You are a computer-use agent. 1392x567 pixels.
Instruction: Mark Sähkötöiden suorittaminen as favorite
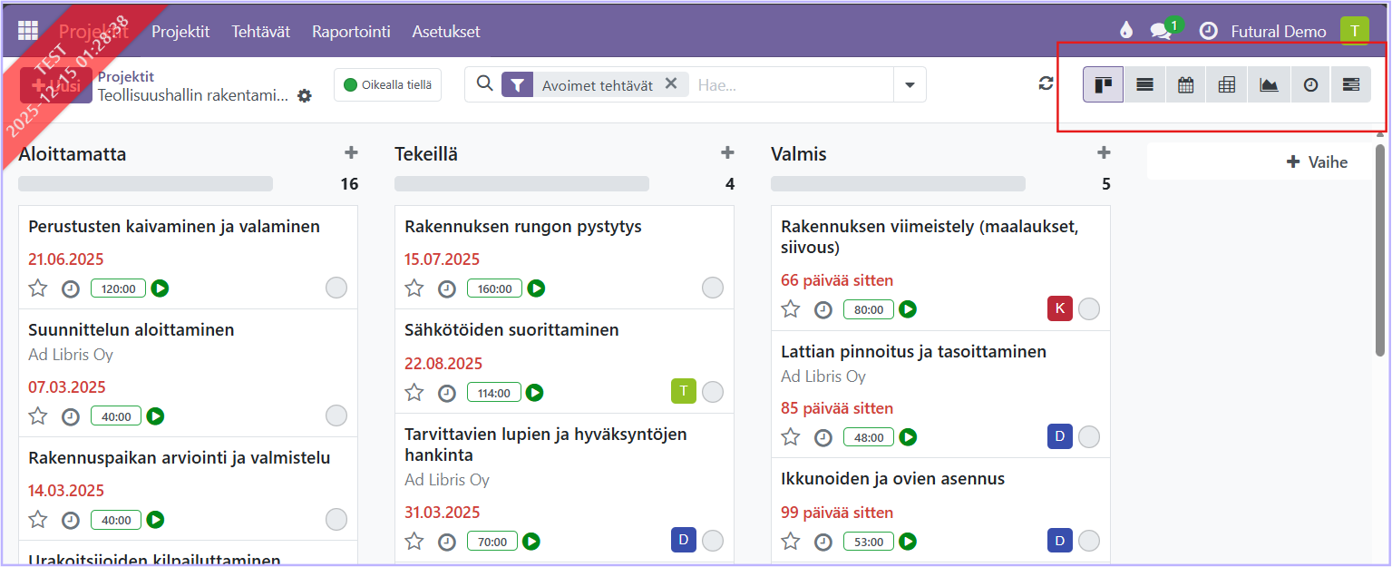(x=414, y=392)
